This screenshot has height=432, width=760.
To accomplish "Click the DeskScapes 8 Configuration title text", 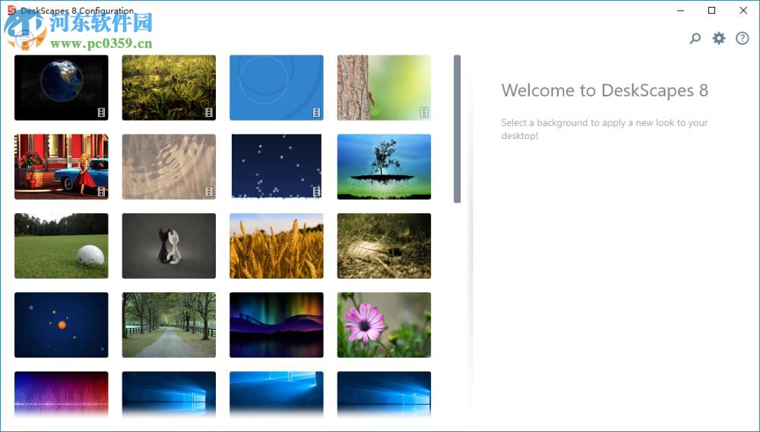I will pos(77,10).
